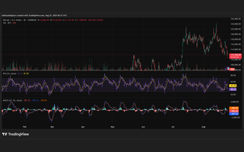This screenshot has width=244, height=152.
Task: Click the chart attribution text with date
Action: [34, 16]
